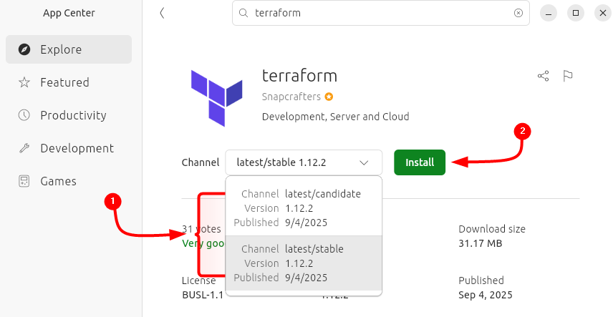Maximize the App Center window

pyautogui.click(x=575, y=13)
